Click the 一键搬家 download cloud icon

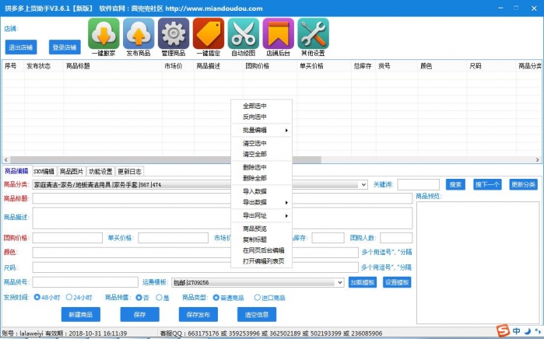(104, 33)
